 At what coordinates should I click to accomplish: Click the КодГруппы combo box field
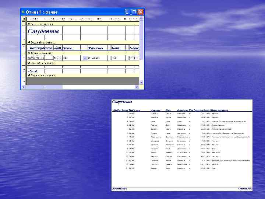[70, 58]
